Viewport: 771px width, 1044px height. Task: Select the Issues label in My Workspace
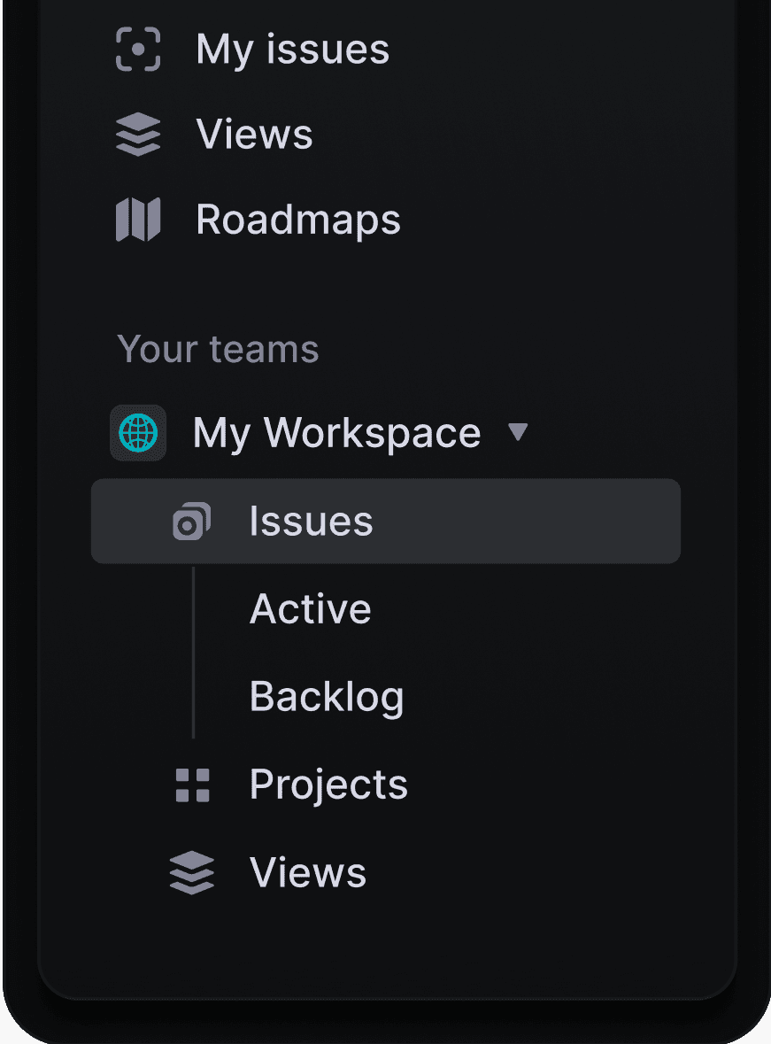pos(311,522)
